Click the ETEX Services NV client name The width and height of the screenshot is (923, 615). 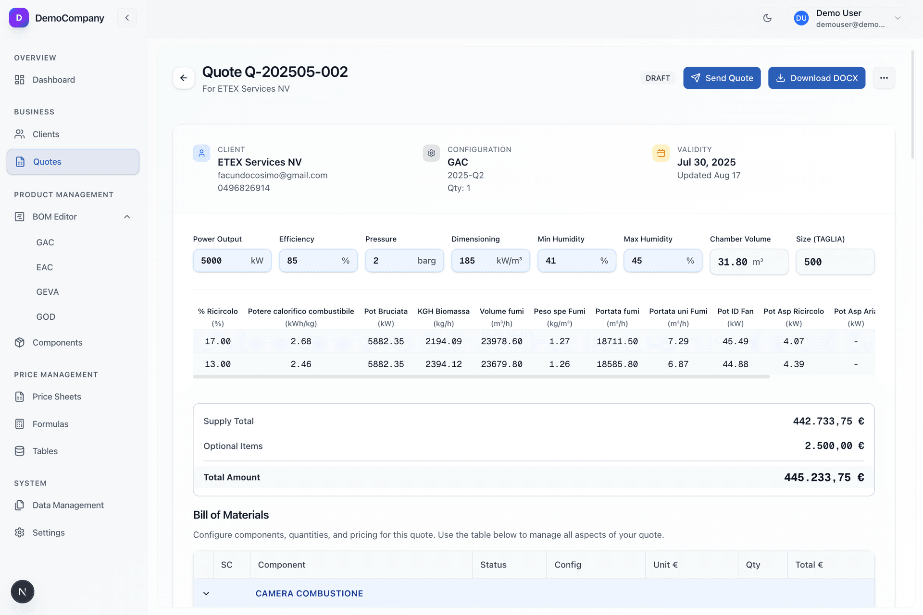[260, 162]
